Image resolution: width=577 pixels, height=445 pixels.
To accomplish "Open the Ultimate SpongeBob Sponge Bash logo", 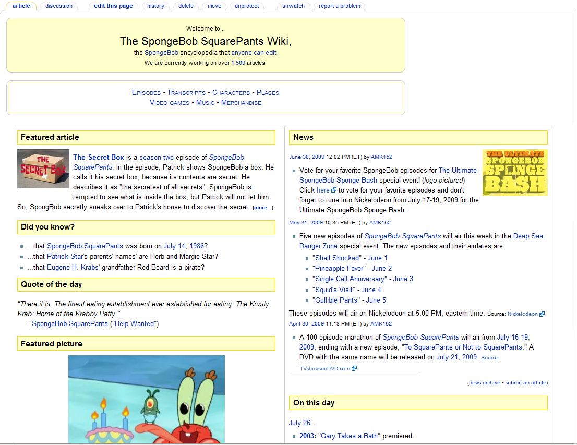I will pyautogui.click(x=515, y=173).
